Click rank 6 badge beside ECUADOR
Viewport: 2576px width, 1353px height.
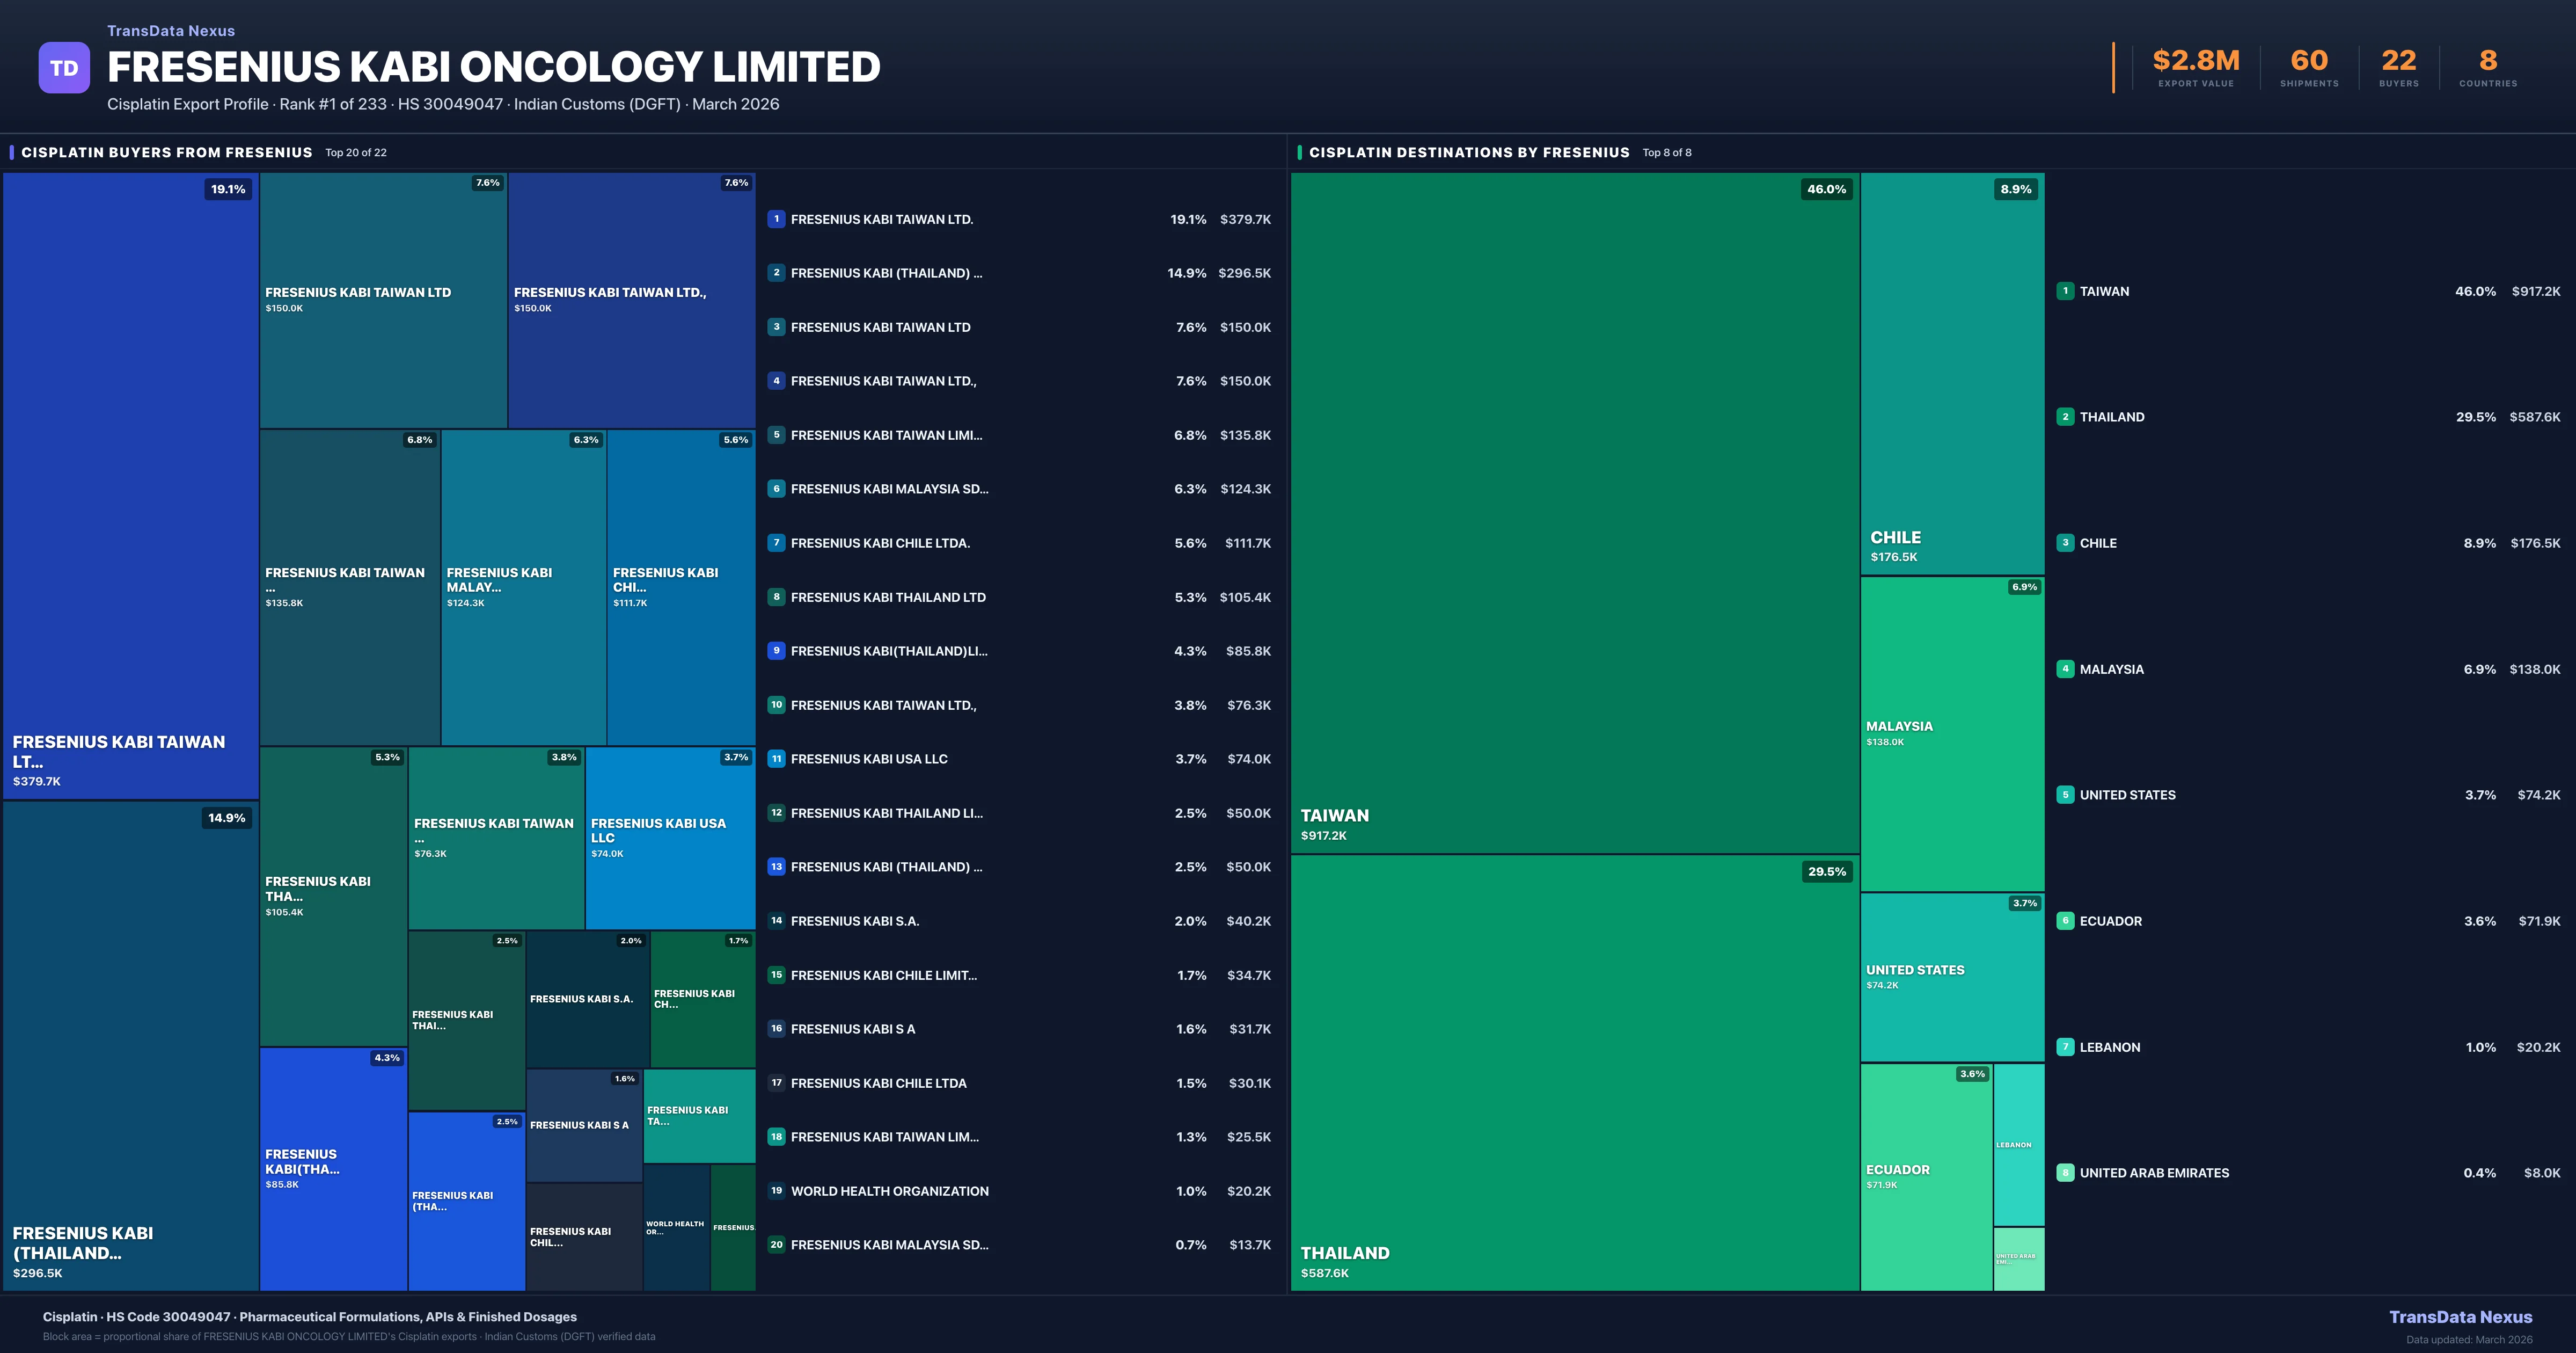[2065, 921]
